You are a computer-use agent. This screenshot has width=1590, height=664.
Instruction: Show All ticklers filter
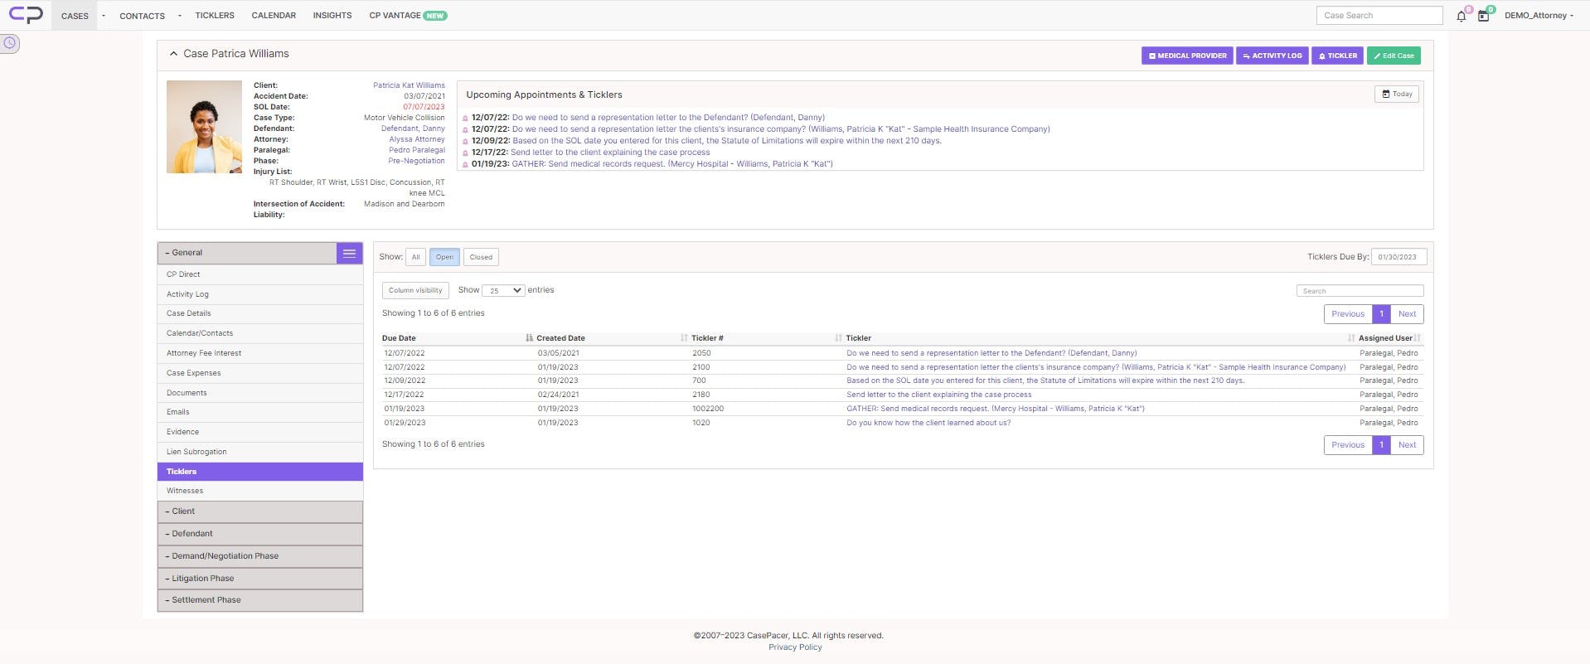[x=415, y=257]
